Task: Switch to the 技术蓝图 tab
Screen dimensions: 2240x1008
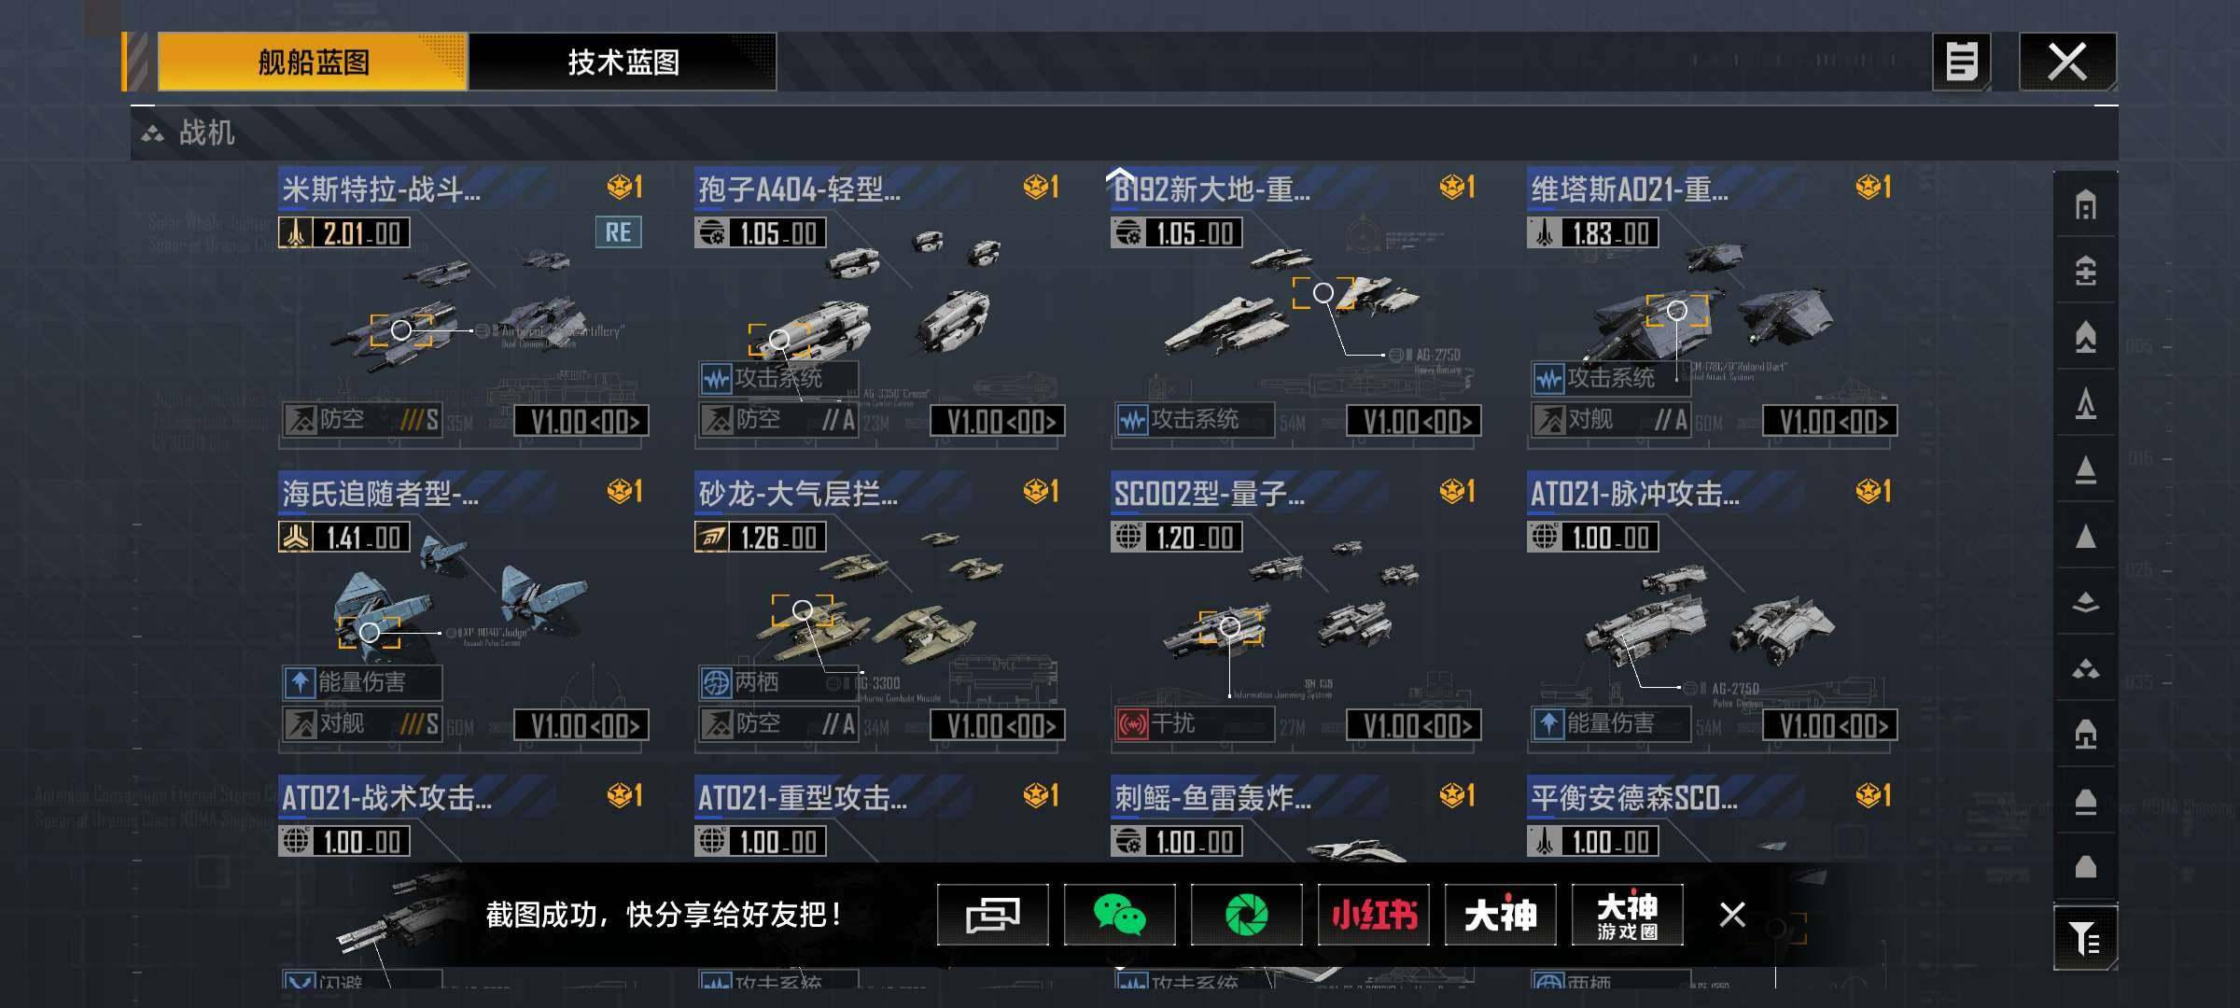Action: pyautogui.click(x=623, y=63)
